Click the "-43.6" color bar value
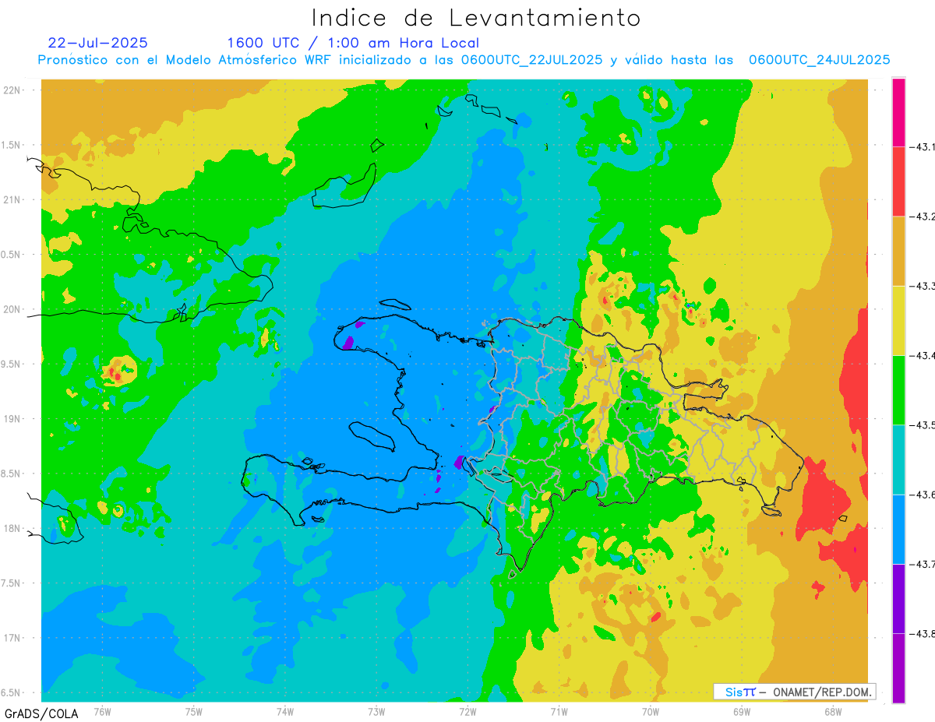935x722 pixels. pyautogui.click(x=923, y=495)
